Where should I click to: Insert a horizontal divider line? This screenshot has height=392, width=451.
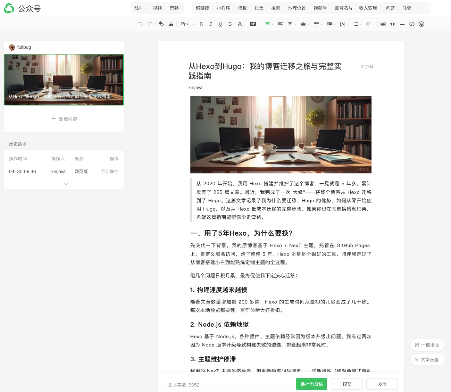click(402, 24)
